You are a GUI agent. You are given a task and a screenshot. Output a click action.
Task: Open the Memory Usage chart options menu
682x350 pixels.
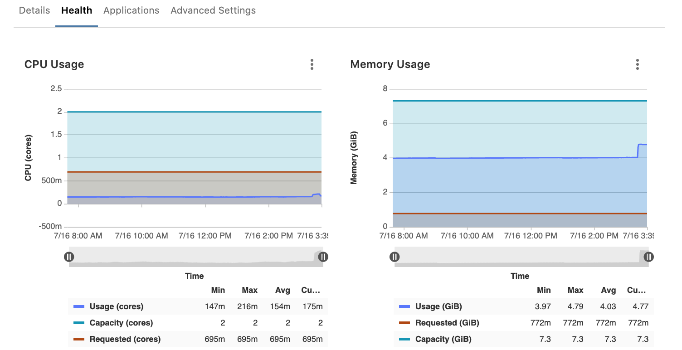coord(637,64)
